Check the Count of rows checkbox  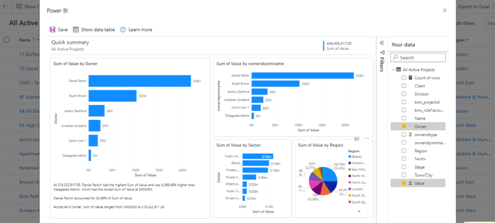[x=404, y=78]
